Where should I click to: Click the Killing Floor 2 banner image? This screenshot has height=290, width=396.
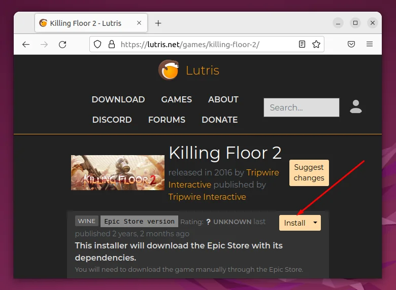(118, 172)
